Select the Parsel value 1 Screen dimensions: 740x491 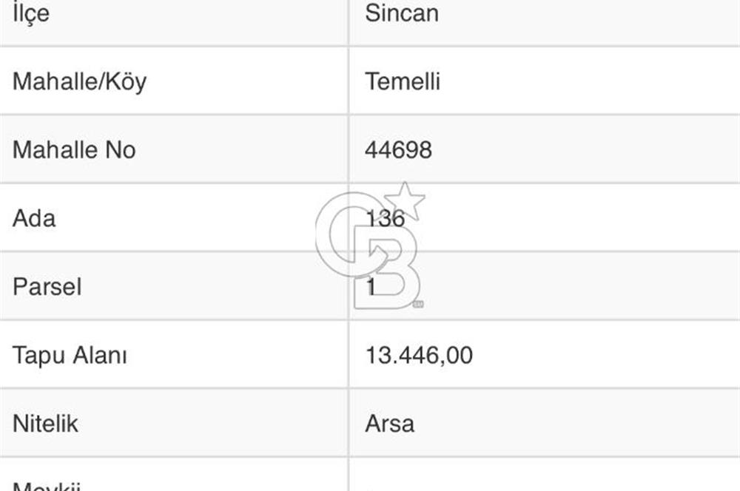tap(371, 287)
